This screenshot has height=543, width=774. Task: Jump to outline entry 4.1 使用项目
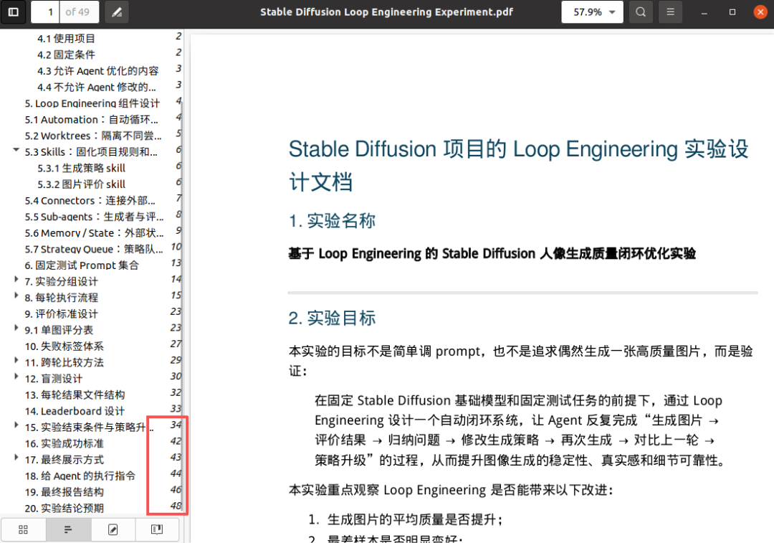(x=66, y=39)
